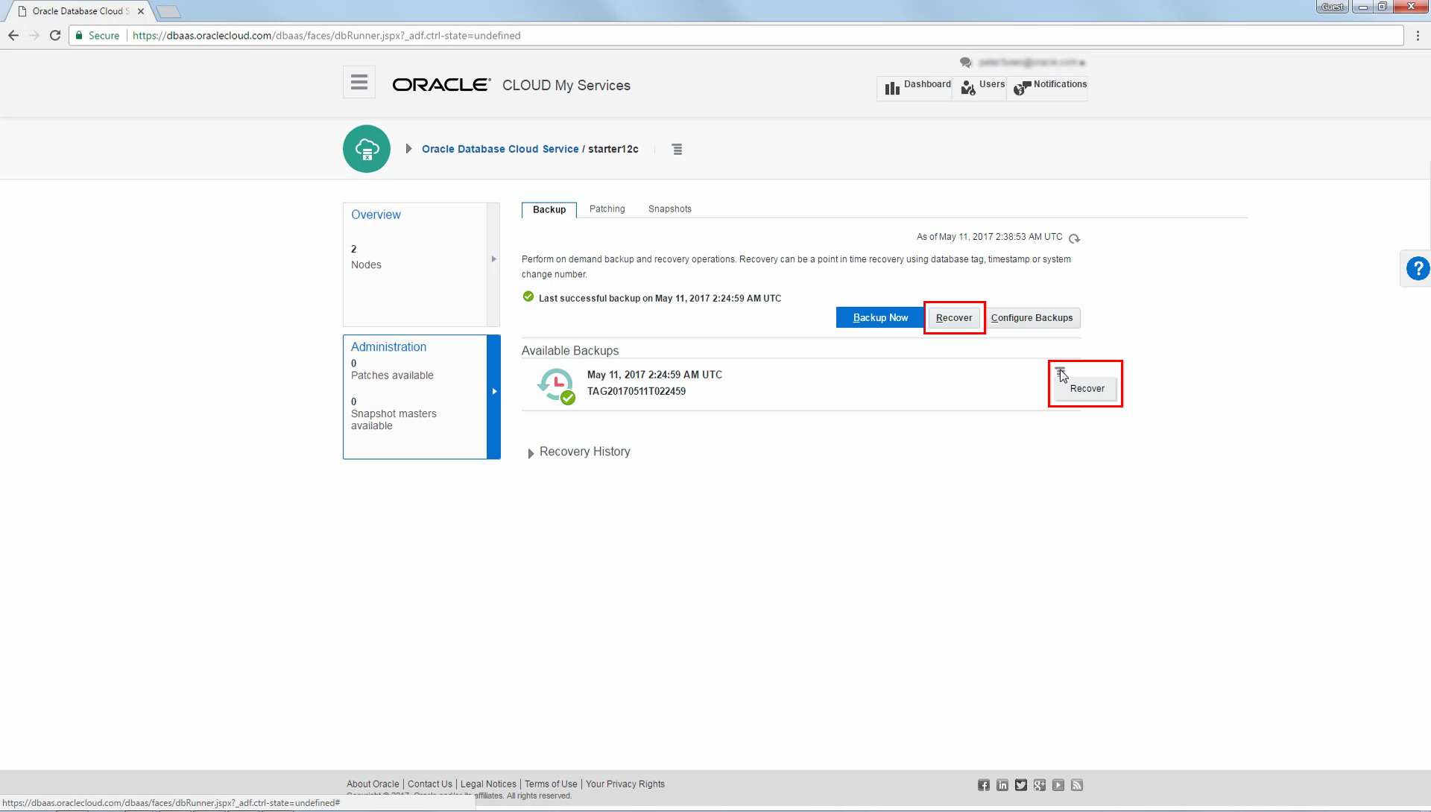The width and height of the screenshot is (1431, 812).
Task: Open Oracle's Facebook page icon
Action: pos(984,785)
